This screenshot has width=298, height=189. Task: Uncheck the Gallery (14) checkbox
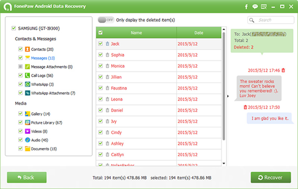20,113
